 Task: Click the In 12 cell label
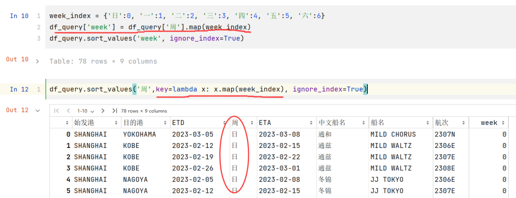click(x=19, y=89)
